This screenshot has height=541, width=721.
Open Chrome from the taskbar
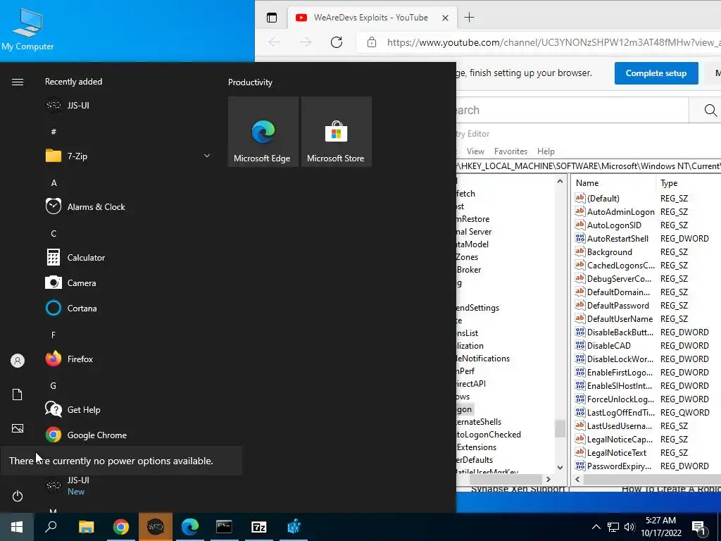(121, 527)
